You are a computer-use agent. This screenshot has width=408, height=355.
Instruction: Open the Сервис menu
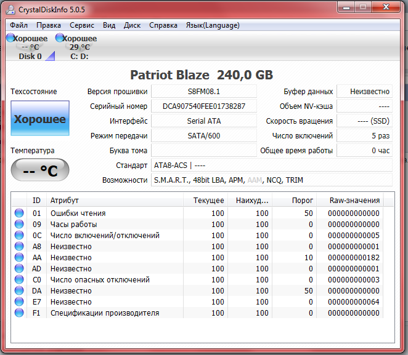(x=82, y=25)
